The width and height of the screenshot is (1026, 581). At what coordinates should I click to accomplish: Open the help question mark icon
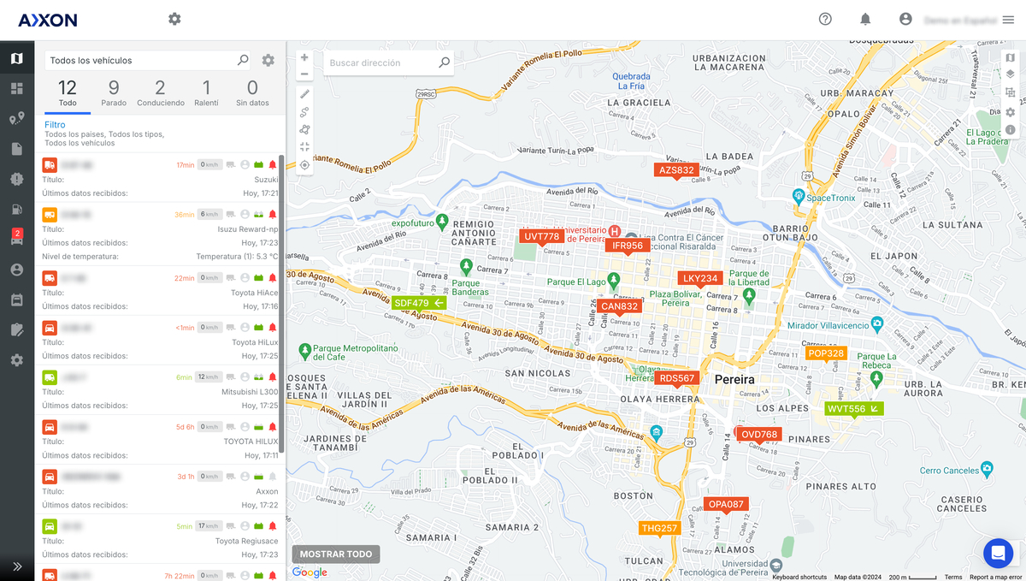825,19
